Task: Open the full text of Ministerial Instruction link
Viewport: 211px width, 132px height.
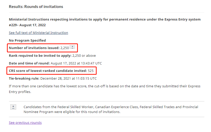Action: (x=39, y=33)
